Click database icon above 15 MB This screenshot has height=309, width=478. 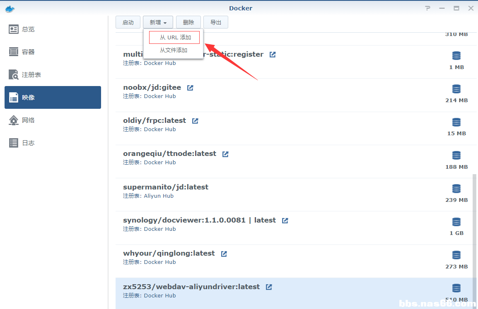pyautogui.click(x=456, y=122)
